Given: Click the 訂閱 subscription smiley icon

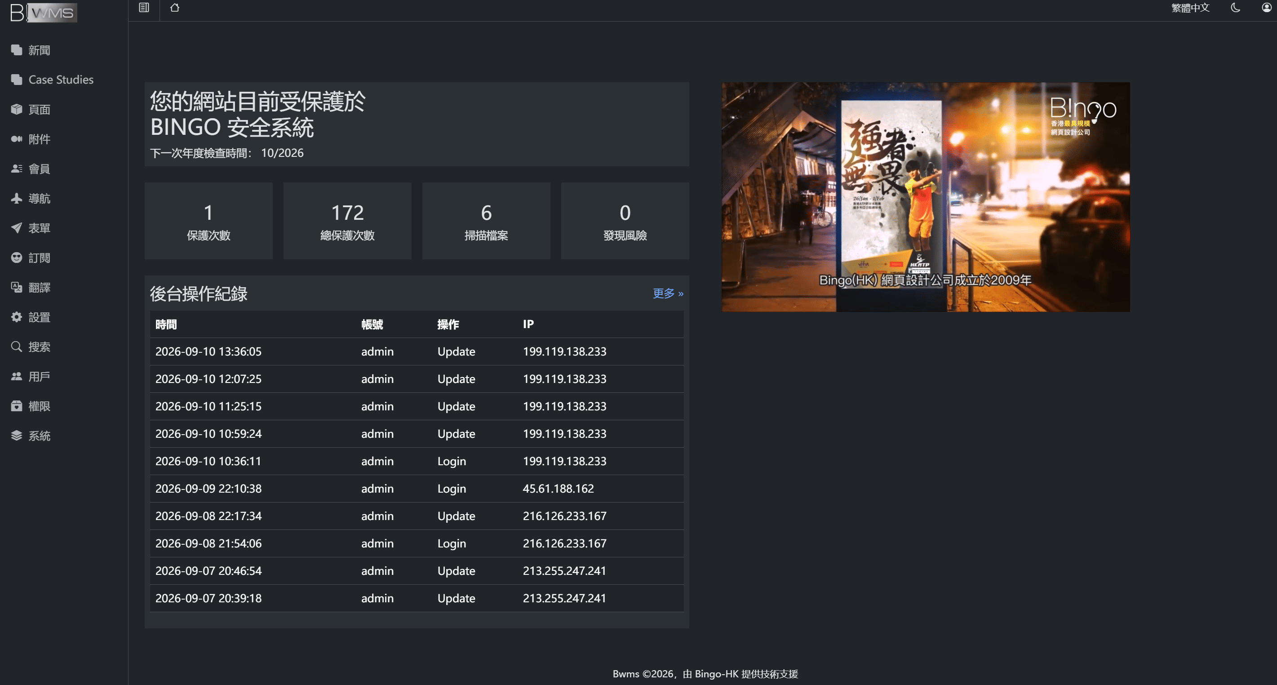Looking at the screenshot, I should (x=16, y=258).
